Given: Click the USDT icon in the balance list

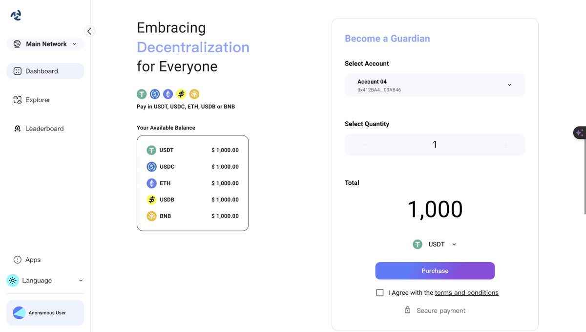Looking at the screenshot, I should coord(151,150).
